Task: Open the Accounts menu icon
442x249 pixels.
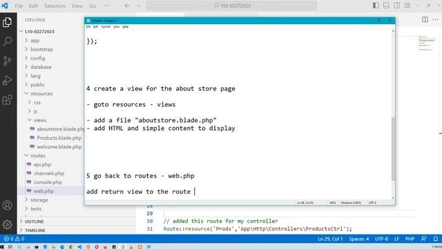Action: 8,205
